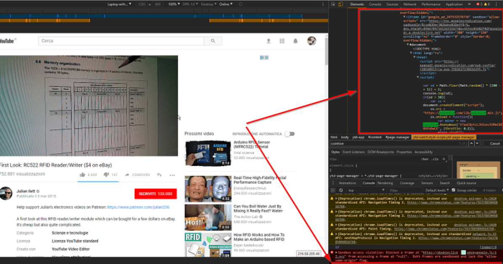Click the Julian Ilett channel name
This screenshot has width=503, height=264.
coord(26,191)
